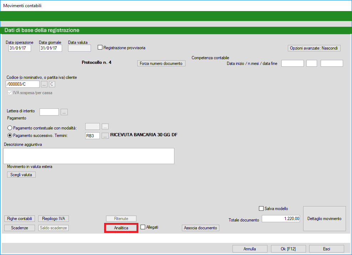Open Riepilogo IVA

click(53, 219)
